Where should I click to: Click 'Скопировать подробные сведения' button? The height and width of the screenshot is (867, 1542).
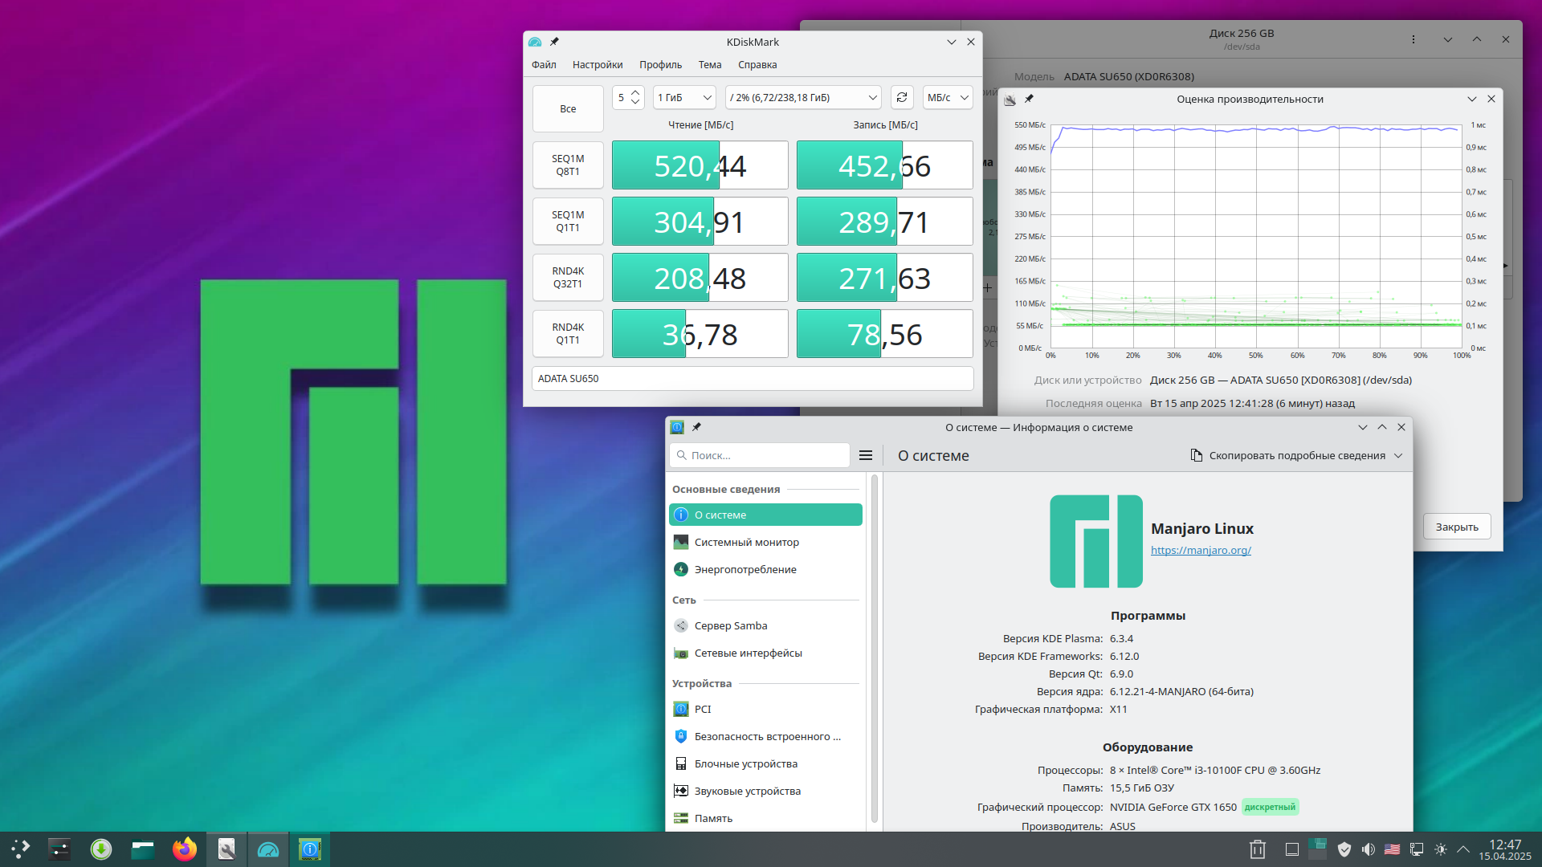click(1296, 455)
